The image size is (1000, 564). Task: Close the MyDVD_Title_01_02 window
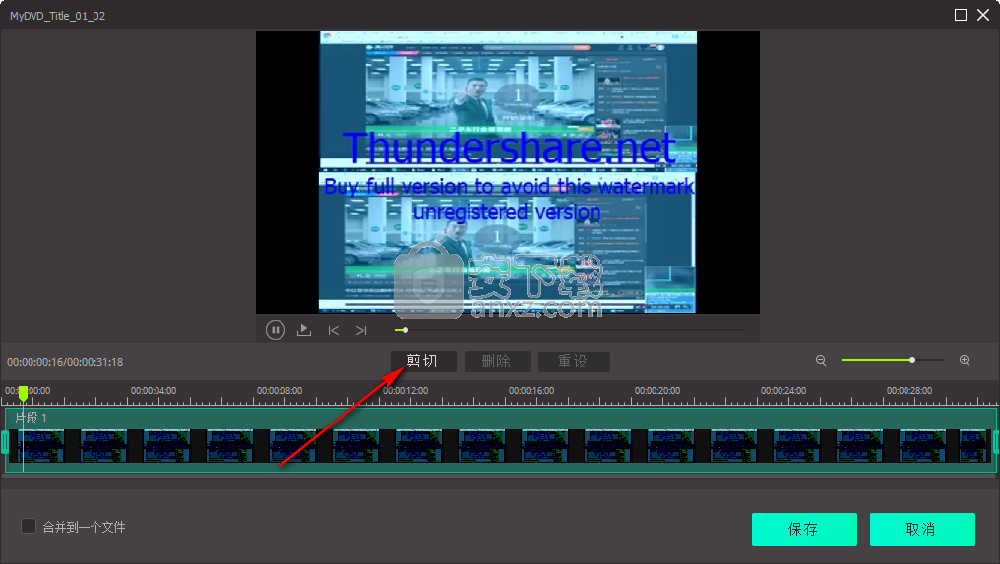(x=983, y=15)
